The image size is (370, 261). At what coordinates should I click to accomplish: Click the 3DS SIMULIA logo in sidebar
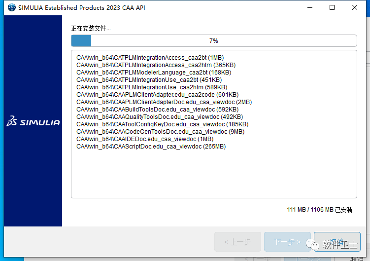point(33,121)
